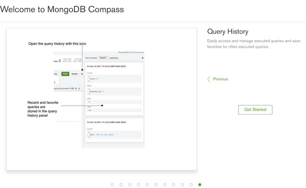The width and height of the screenshot is (306, 188).
Task: Click the left chevron beside Previous
Action: tap(209, 79)
